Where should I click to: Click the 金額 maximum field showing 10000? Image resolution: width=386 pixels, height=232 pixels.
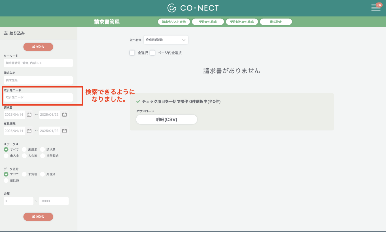[x=54, y=201]
